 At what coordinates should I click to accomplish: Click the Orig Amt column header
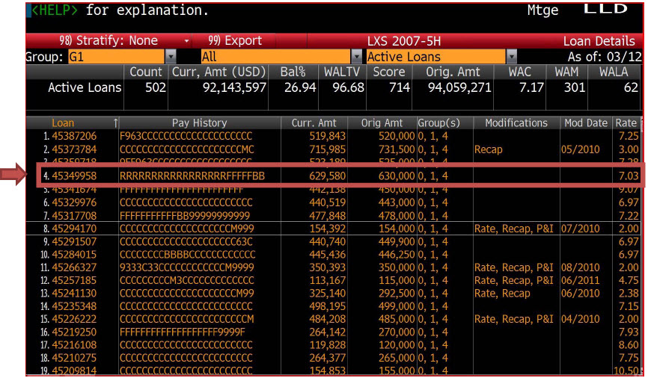pyautogui.click(x=382, y=123)
